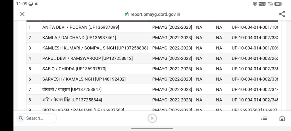Tap the share icon
Image resolution: width=291 pixels, height=131 pixels.
click(x=282, y=14)
